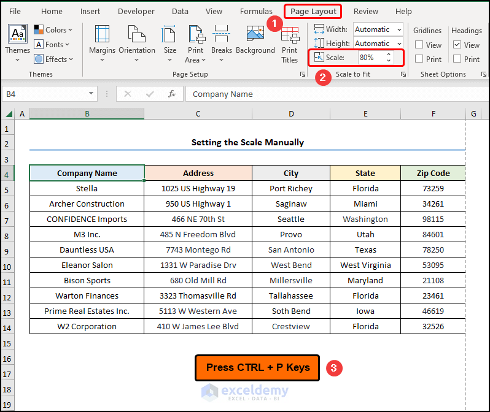The height and width of the screenshot is (412, 490).
Task: Switch to the Review tab
Action: (365, 12)
